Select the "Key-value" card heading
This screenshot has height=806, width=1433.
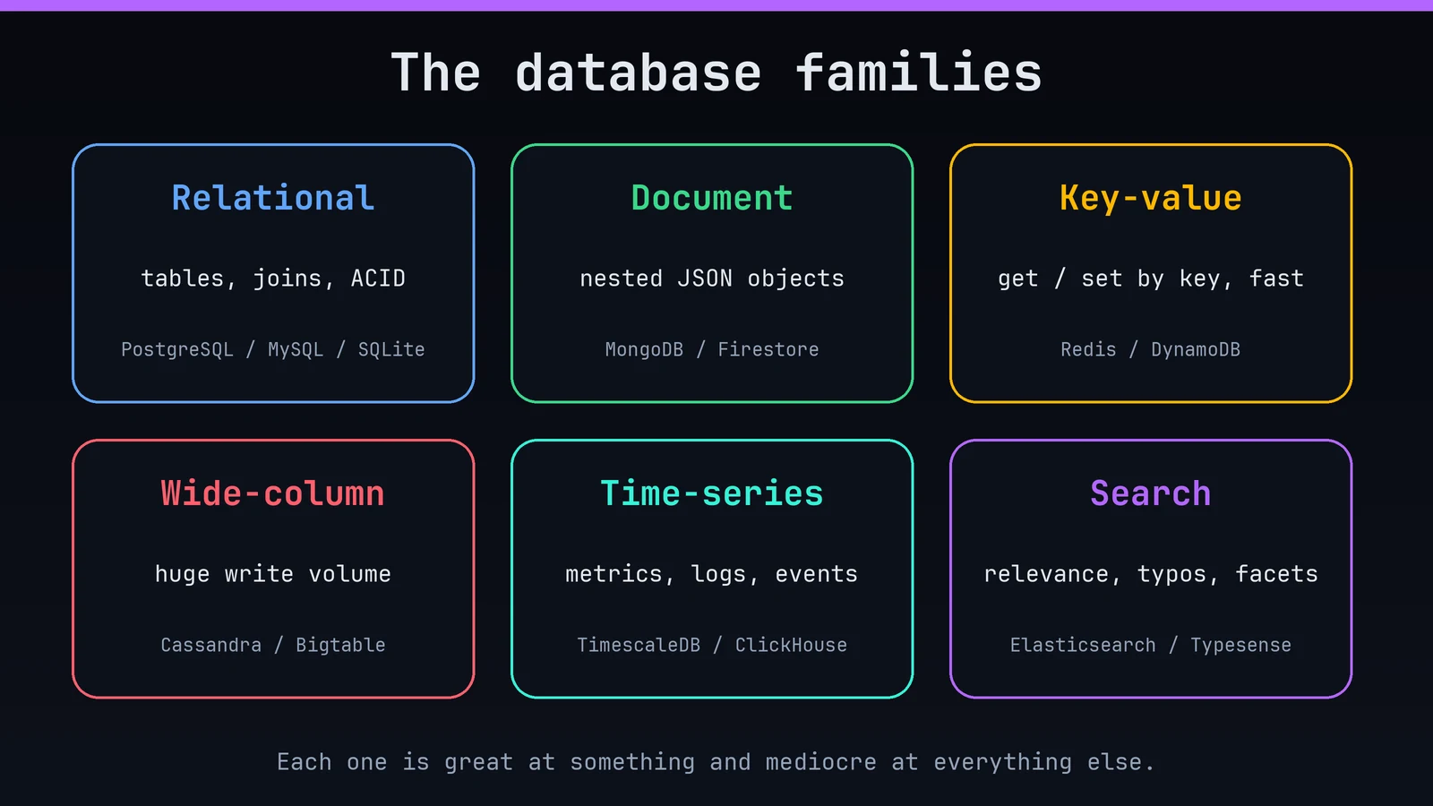pyautogui.click(x=1151, y=198)
